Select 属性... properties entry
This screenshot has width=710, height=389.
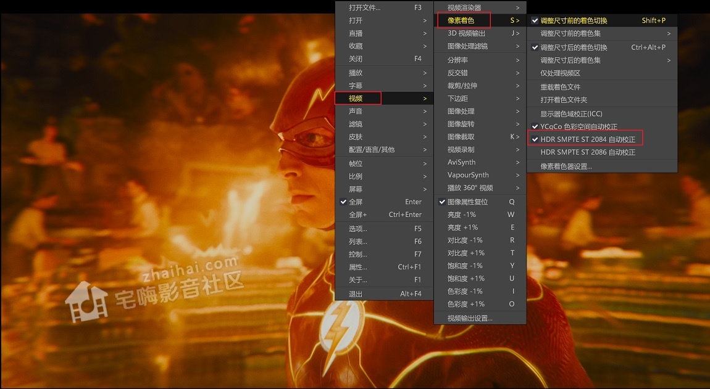(385, 267)
